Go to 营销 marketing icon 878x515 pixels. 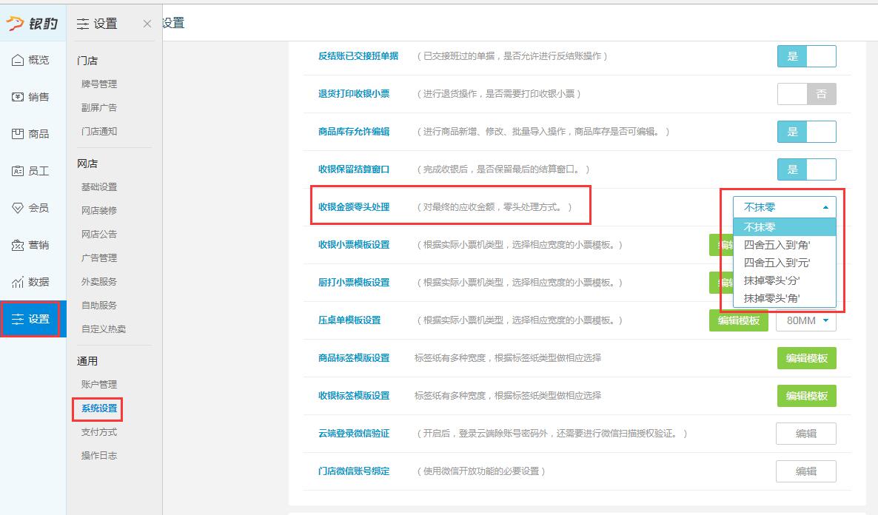click(x=18, y=245)
